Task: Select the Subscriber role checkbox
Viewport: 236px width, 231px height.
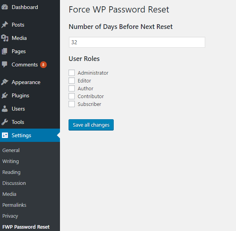Action: click(72, 104)
